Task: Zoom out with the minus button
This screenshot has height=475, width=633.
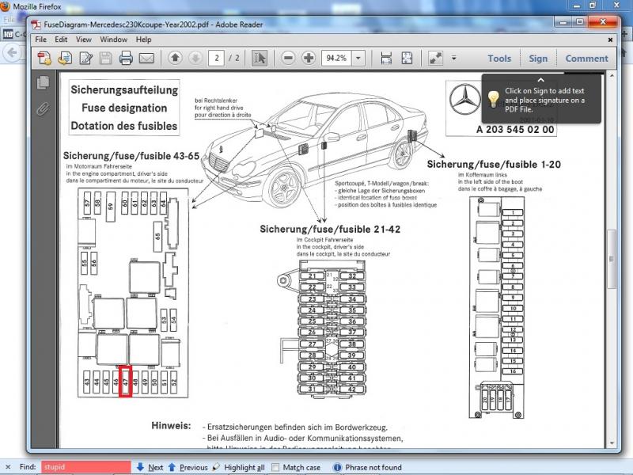Action: 288,58
